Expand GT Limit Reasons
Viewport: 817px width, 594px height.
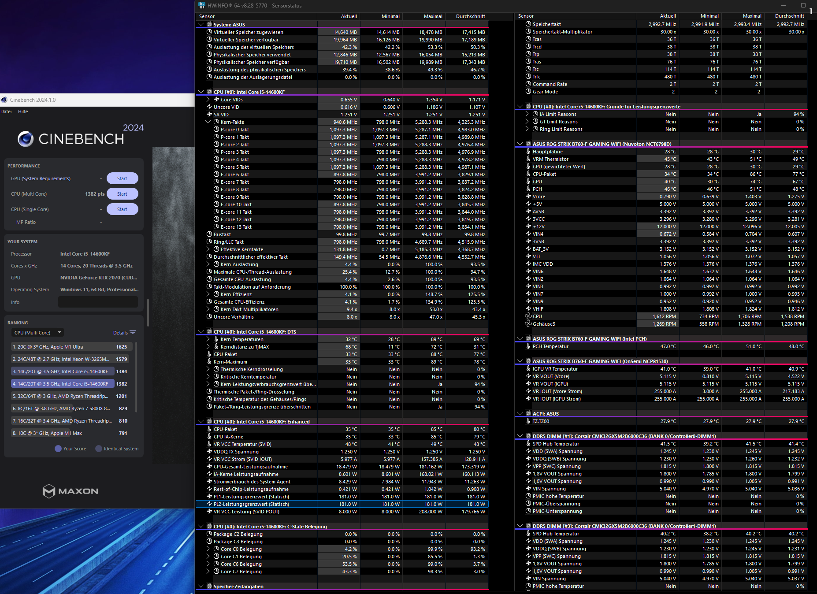click(527, 122)
